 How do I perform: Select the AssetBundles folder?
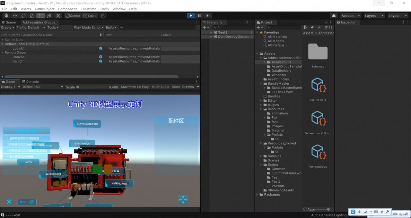click(278, 79)
